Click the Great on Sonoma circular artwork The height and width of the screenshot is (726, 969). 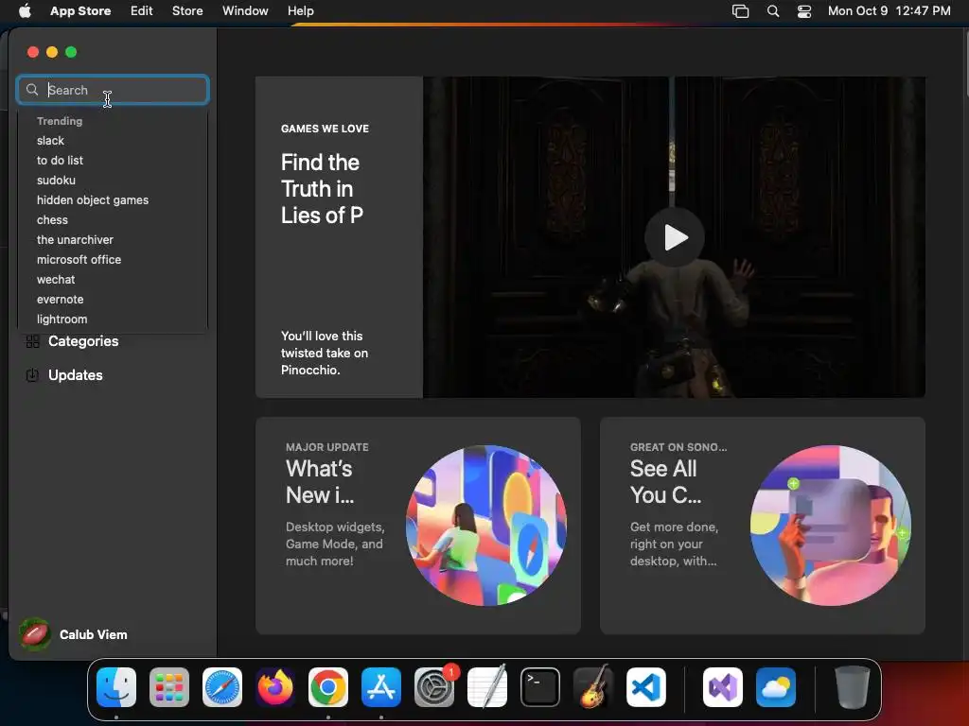click(x=831, y=526)
